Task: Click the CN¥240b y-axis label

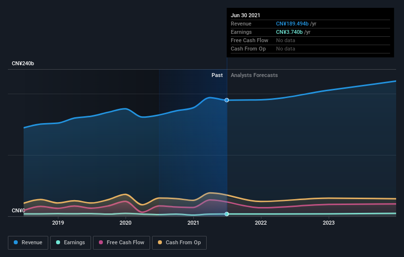Action: point(23,63)
